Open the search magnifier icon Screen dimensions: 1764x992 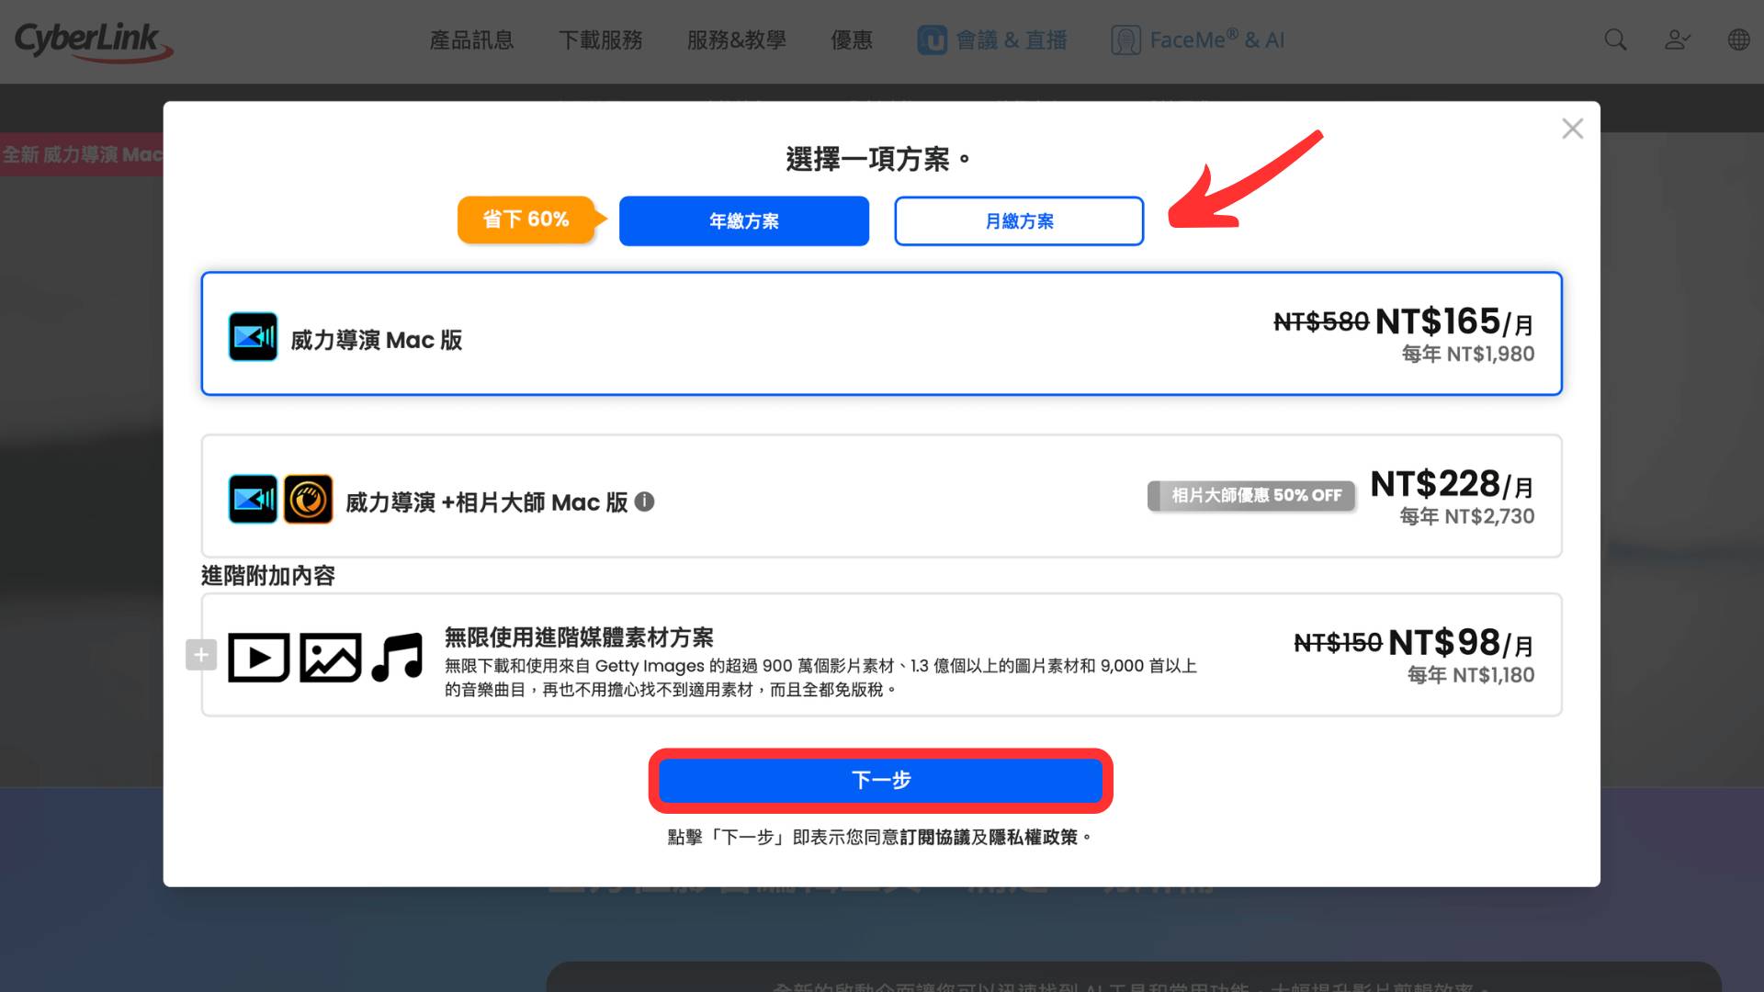coord(1615,40)
